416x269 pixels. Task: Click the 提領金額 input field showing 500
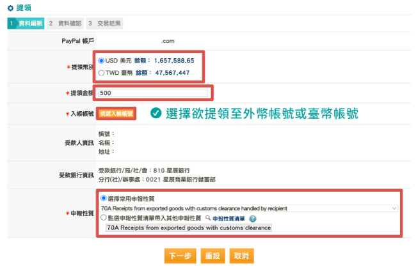click(154, 93)
